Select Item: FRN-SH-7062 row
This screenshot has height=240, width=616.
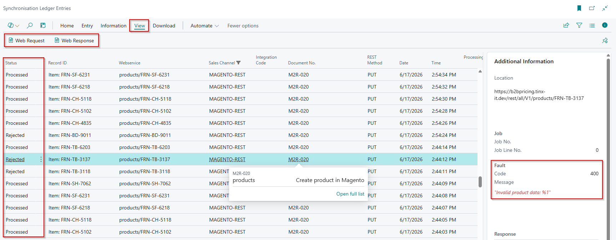click(x=70, y=183)
